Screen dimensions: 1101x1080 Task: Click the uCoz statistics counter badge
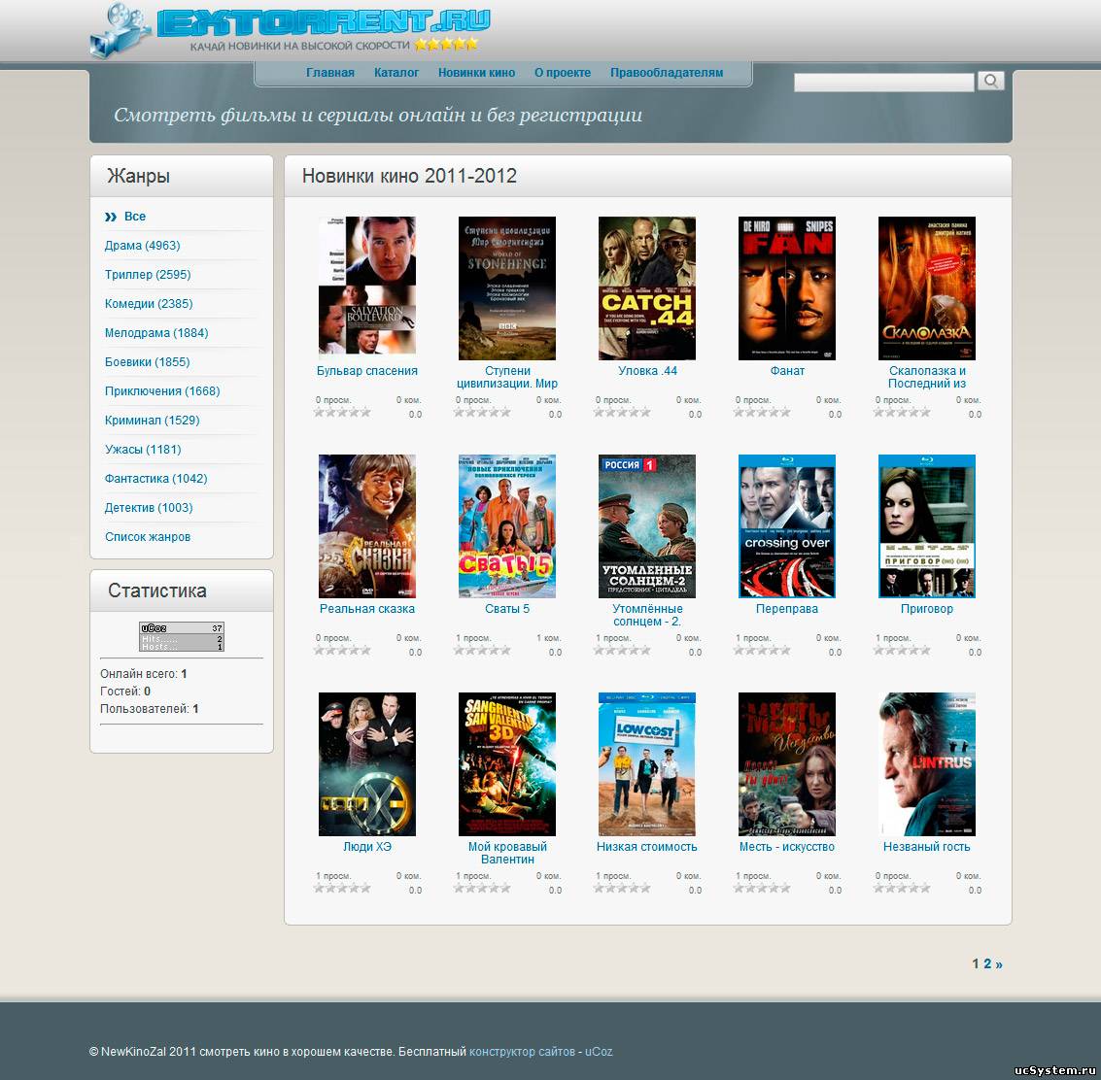(182, 637)
